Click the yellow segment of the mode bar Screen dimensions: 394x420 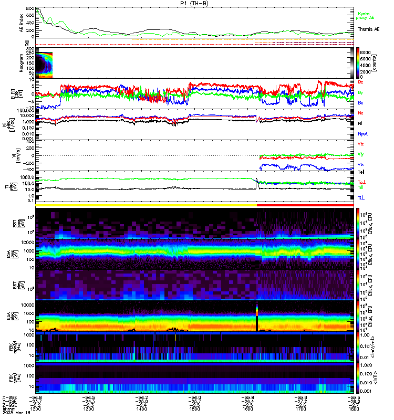(x=146, y=205)
